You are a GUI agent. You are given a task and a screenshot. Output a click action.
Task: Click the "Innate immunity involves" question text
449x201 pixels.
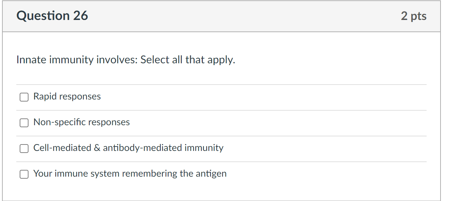coord(77,60)
